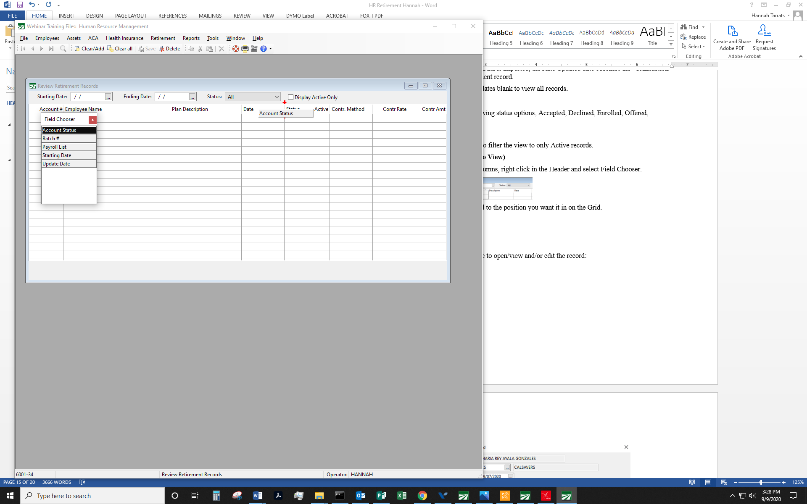Open Excel from the Windows taskbar
The height and width of the screenshot is (504, 807).
401,496
